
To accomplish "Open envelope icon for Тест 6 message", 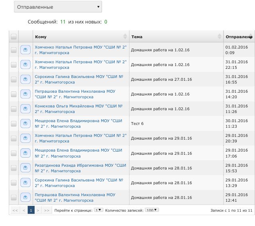I will click(x=25, y=123).
